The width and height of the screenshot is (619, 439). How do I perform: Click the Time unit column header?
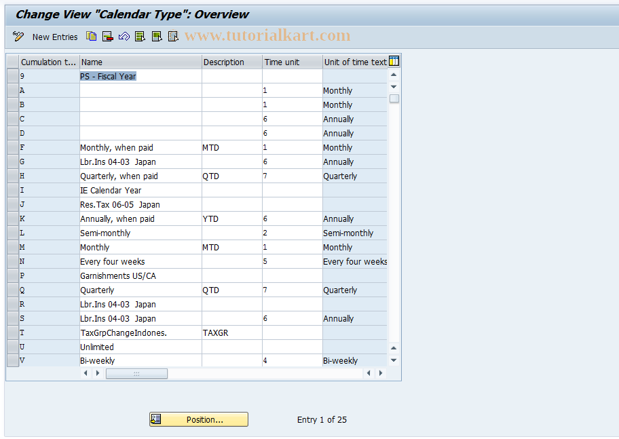293,62
